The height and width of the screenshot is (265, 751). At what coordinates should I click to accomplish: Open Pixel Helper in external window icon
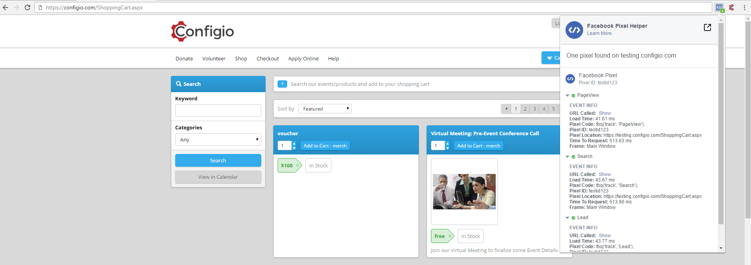click(707, 27)
